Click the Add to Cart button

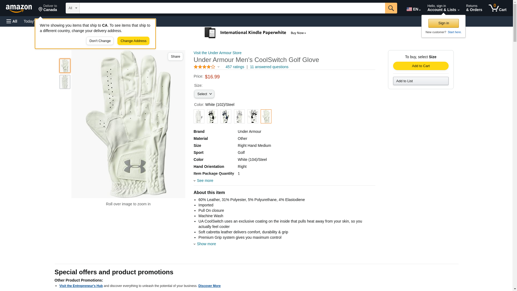click(421, 66)
